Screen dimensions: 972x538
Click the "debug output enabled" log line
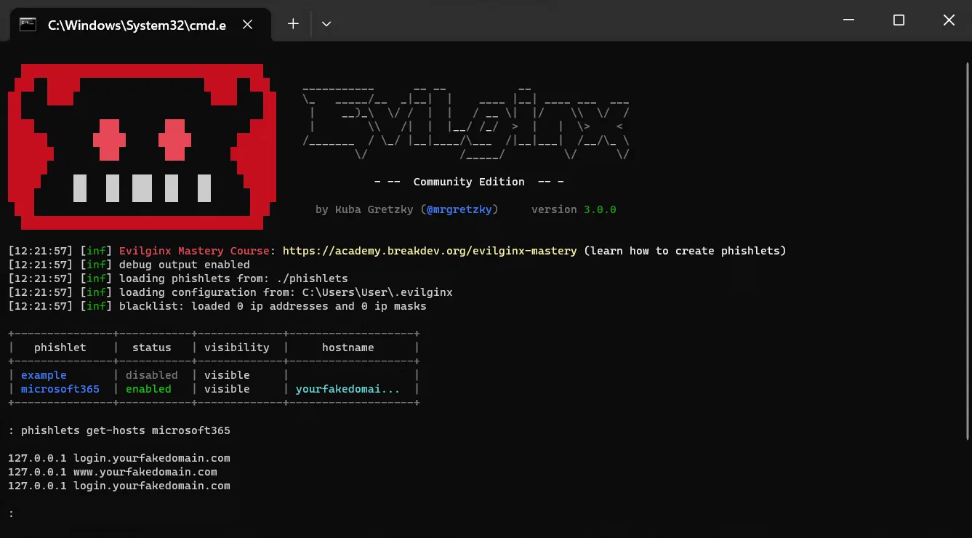(185, 265)
